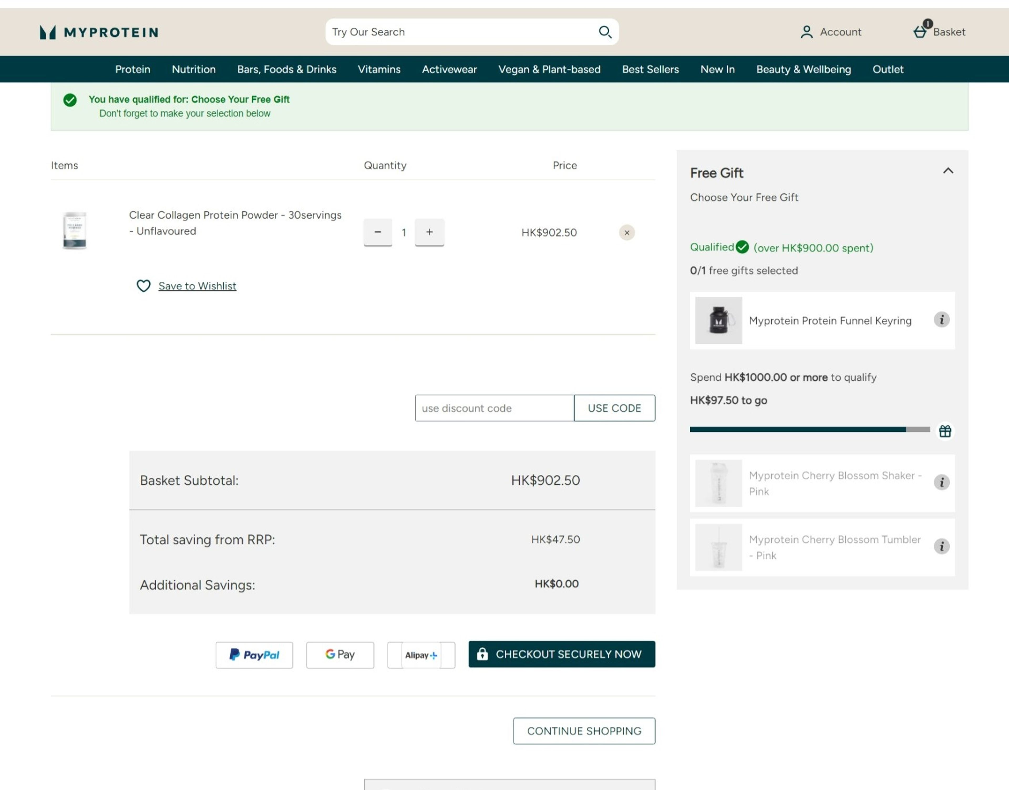
Task: Open the Protein menu
Action: pos(133,69)
